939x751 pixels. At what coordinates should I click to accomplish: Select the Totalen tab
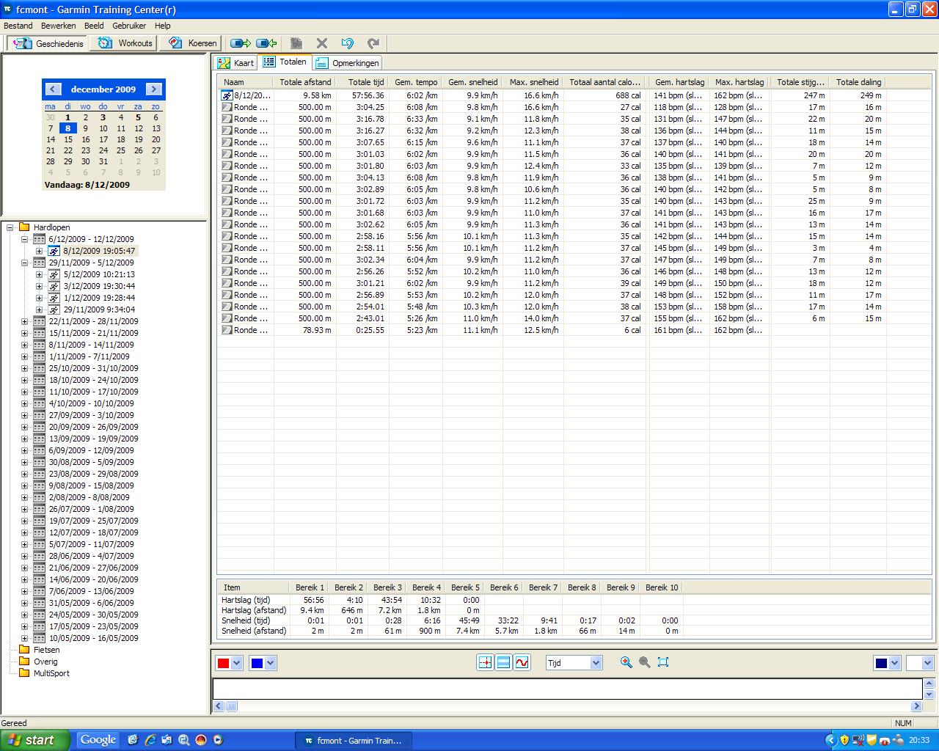[x=285, y=62]
